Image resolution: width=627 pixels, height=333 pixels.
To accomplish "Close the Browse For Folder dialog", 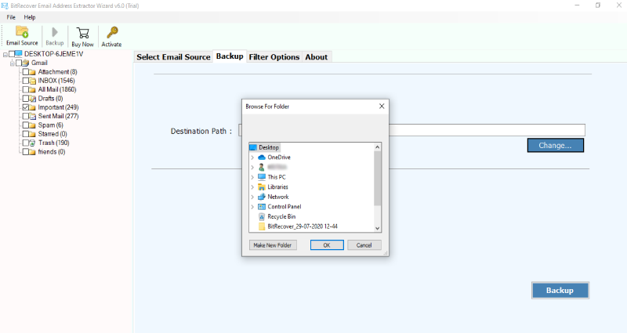I will (382, 107).
